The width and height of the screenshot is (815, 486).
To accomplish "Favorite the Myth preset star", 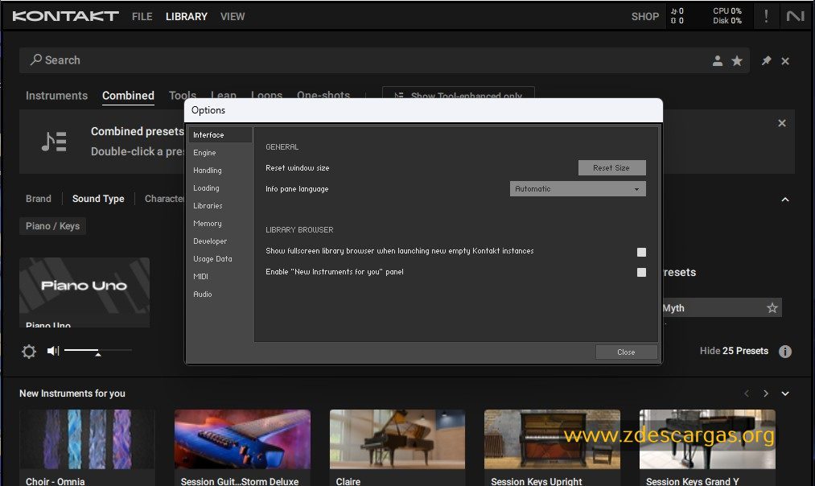I will pos(772,307).
